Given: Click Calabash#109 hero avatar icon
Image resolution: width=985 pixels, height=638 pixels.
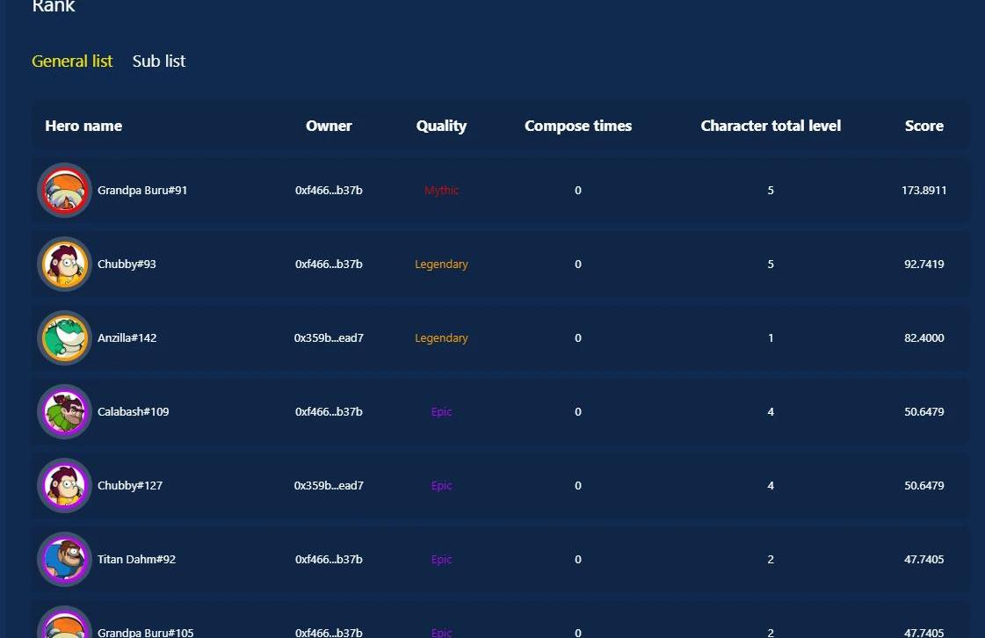Looking at the screenshot, I should (x=64, y=411).
